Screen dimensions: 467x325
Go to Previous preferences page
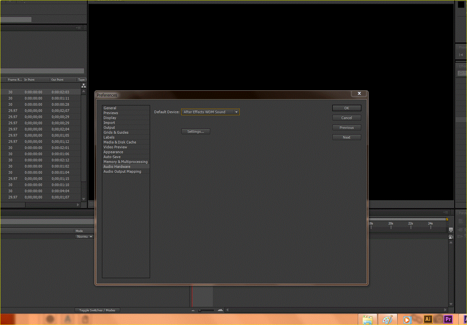pyautogui.click(x=347, y=128)
